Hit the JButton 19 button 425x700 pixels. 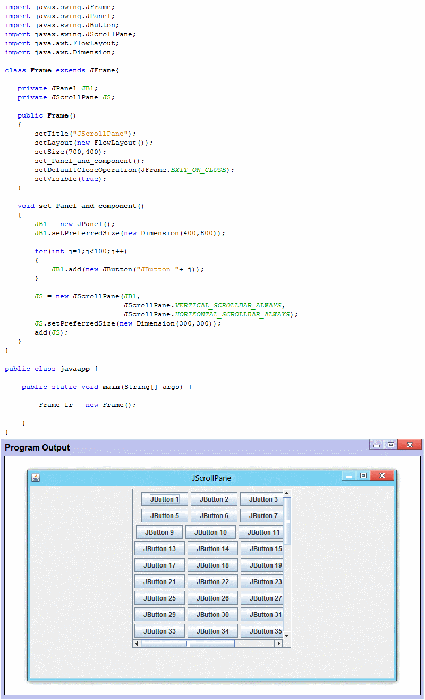262,565
